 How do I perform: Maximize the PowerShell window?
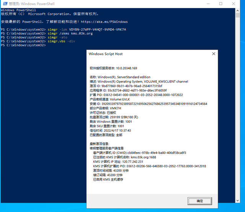pos(220,3)
